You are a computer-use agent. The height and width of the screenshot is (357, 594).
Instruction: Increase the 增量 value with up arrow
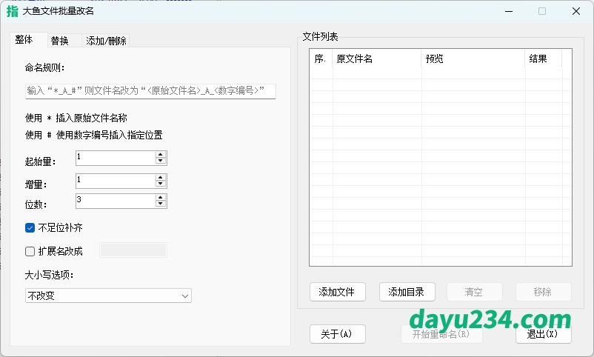[161, 178]
